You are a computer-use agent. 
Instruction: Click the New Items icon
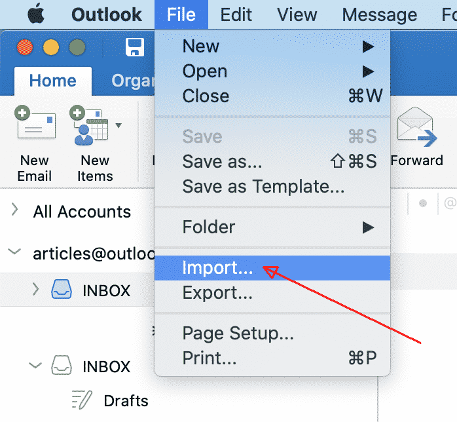[x=89, y=125]
